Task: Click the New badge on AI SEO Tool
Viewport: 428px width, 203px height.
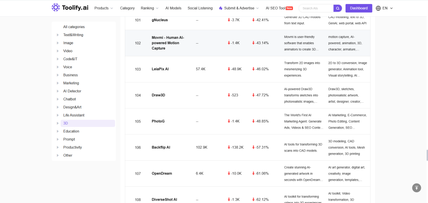Action: pyautogui.click(x=290, y=8)
